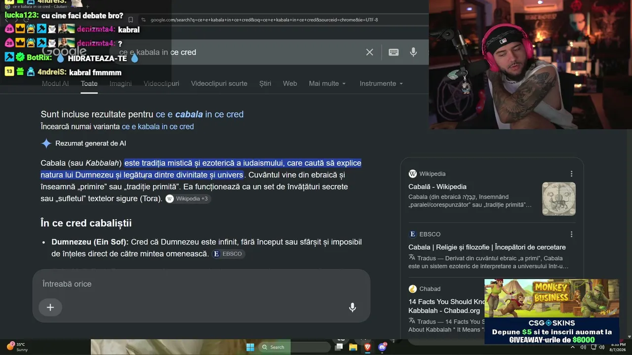Image resolution: width=632 pixels, height=355 pixels.
Task: Open the Windows Start menu
Action: click(250, 347)
